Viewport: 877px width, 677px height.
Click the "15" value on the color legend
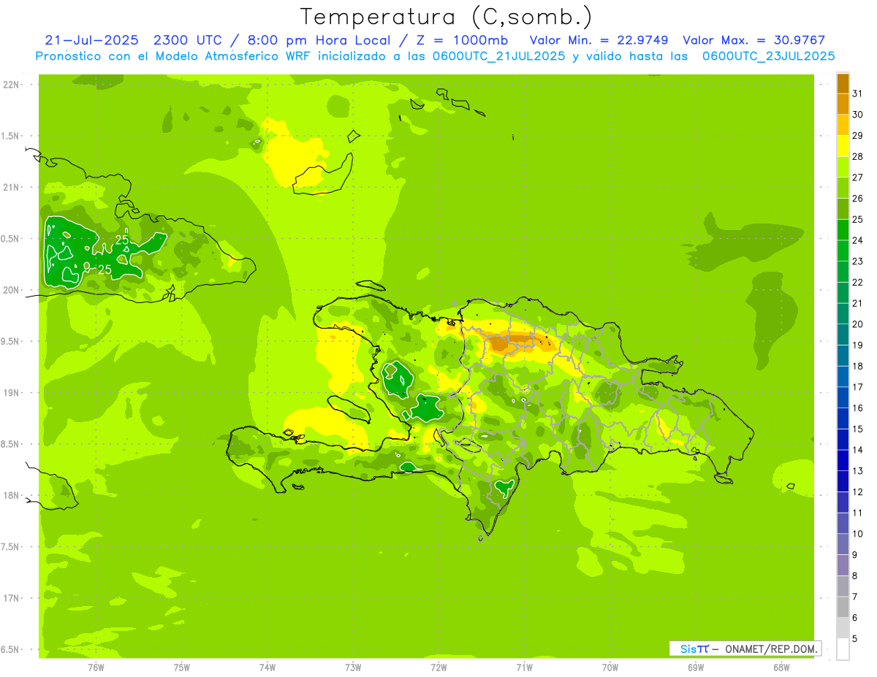point(858,429)
